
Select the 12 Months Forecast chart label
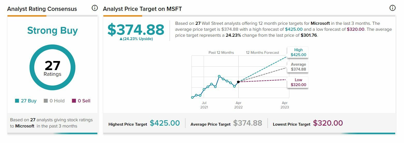click(x=262, y=52)
